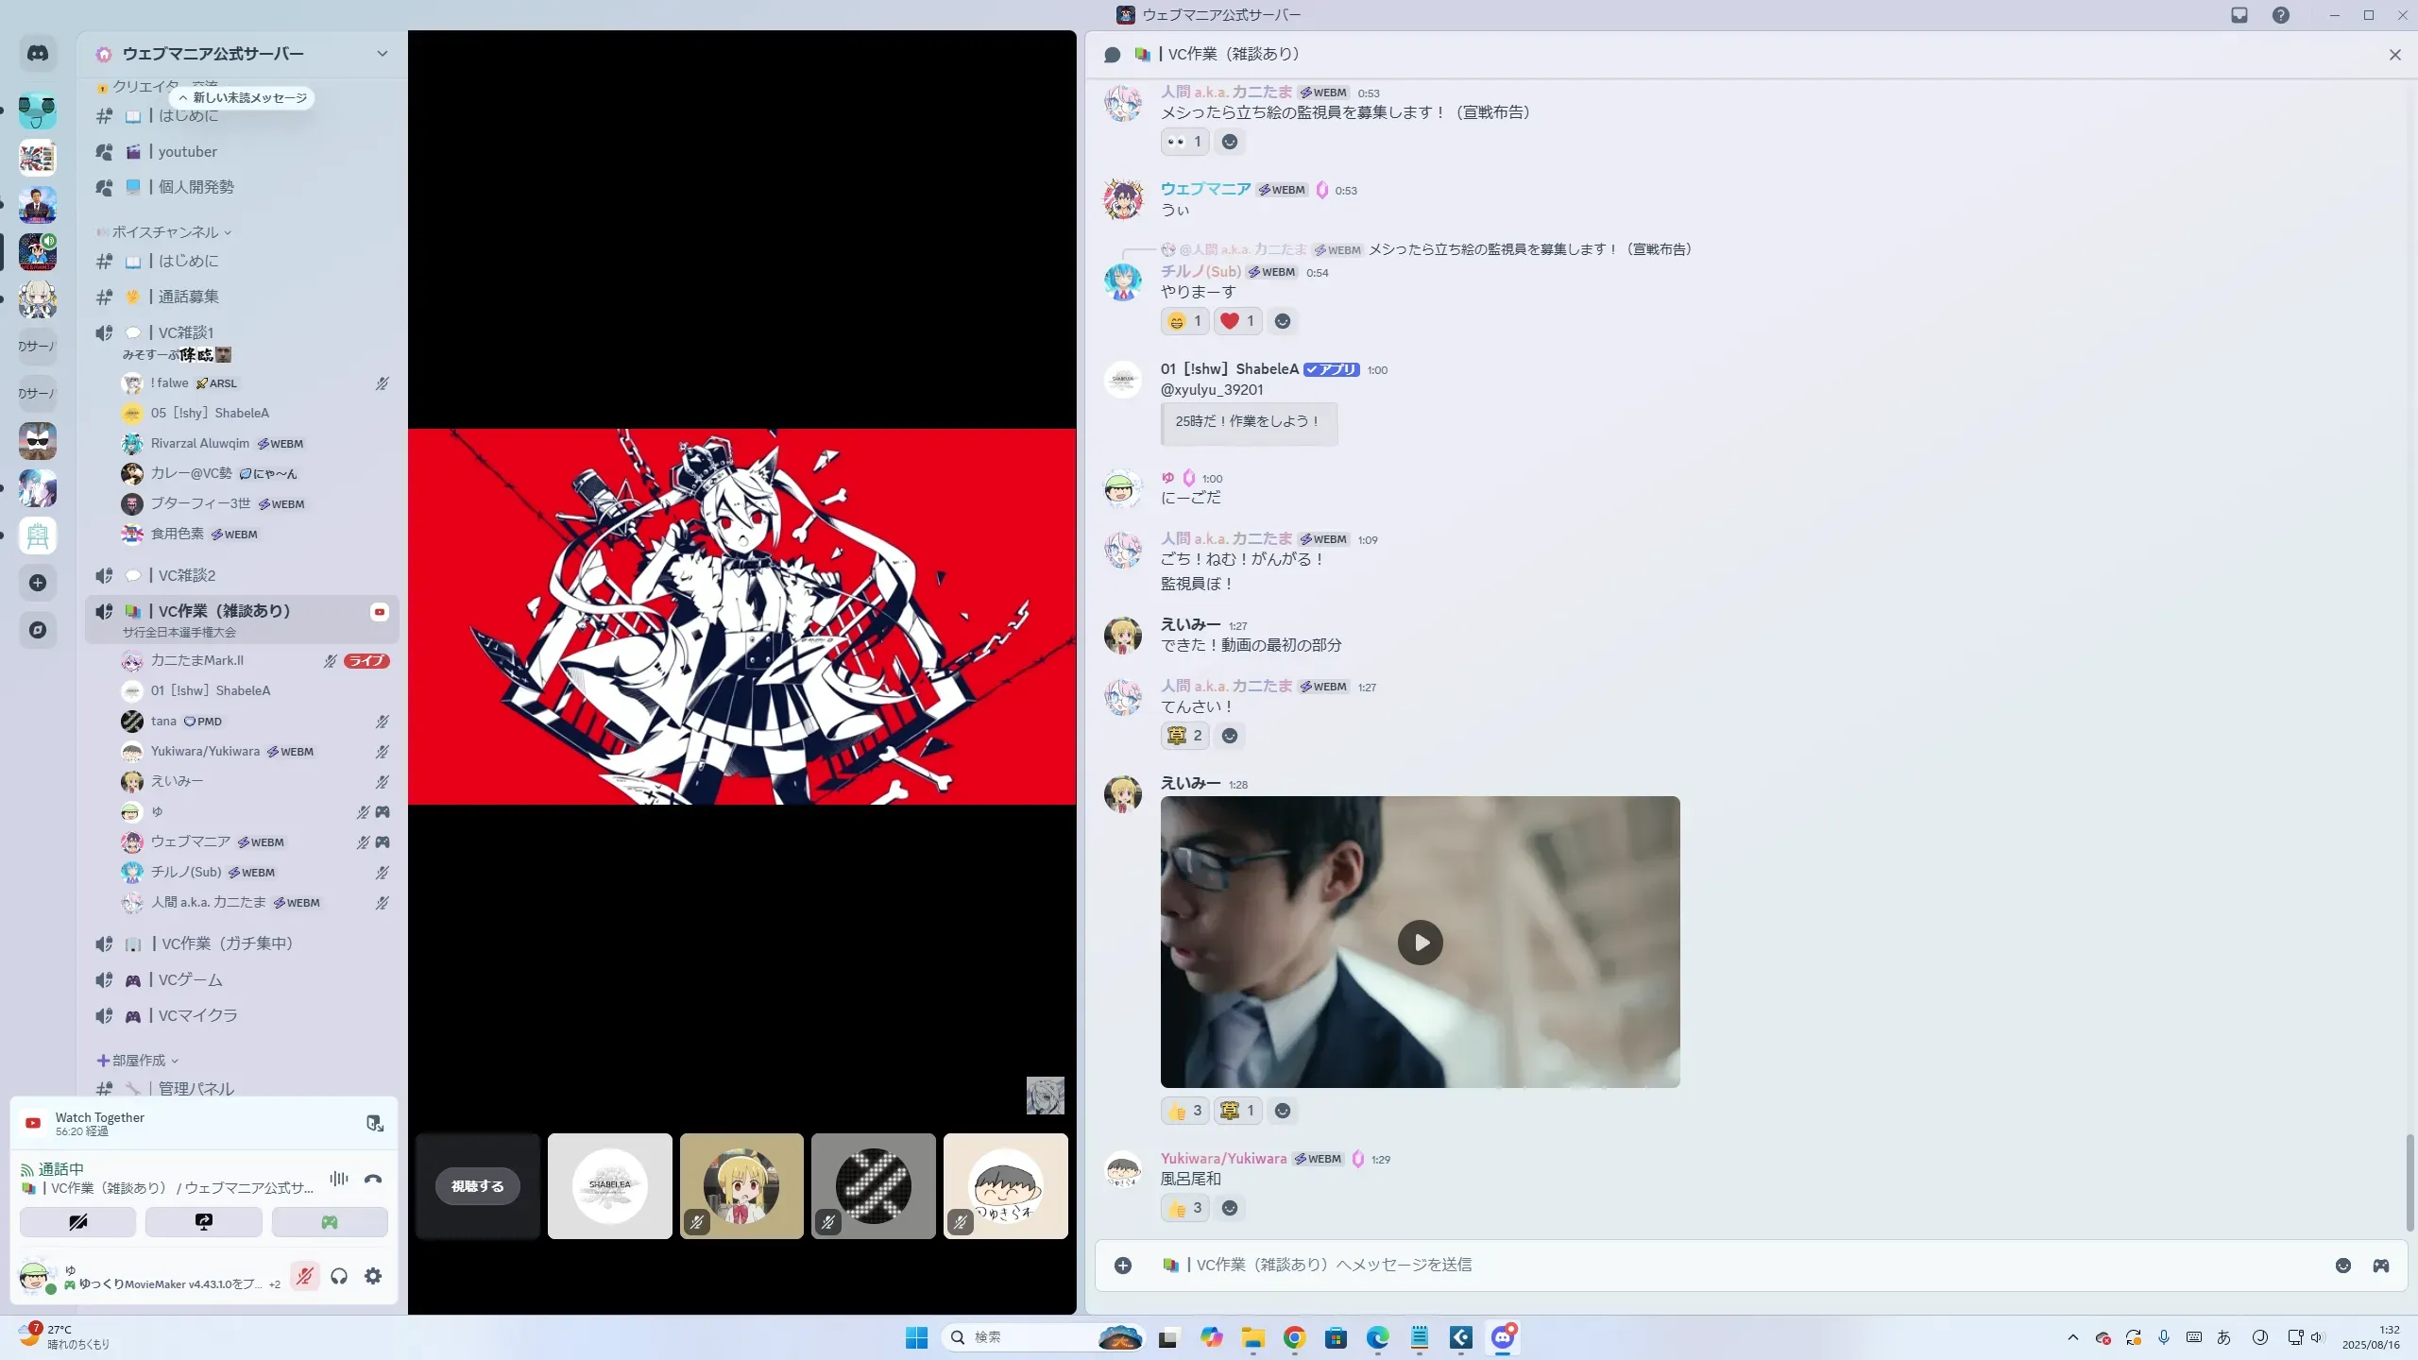The width and height of the screenshot is (2418, 1360).
Task: Open noise suppression waveform settings
Action: (339, 1179)
